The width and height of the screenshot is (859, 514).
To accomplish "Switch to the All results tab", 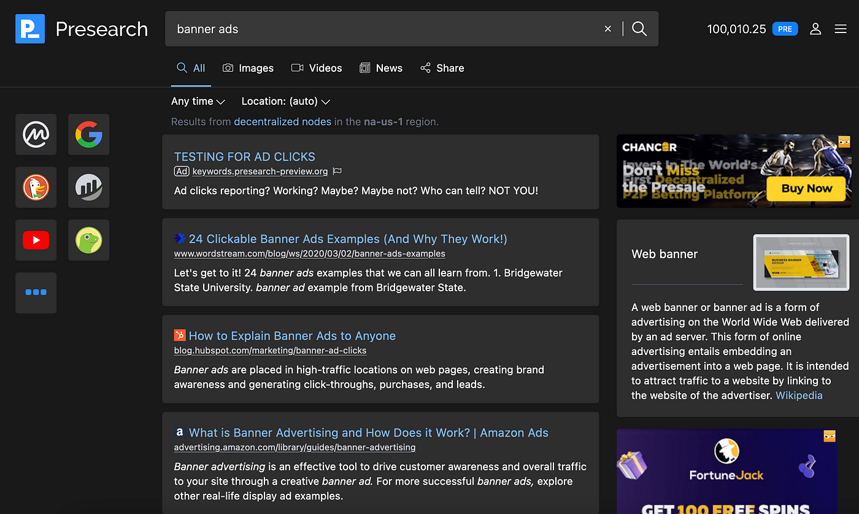I will (x=191, y=68).
